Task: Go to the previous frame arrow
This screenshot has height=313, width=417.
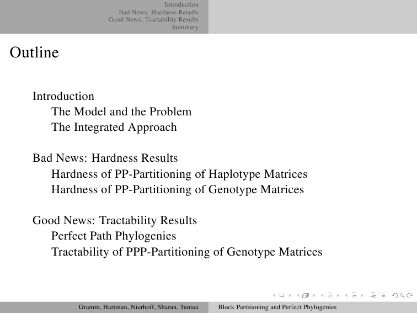Action: tap(298, 295)
